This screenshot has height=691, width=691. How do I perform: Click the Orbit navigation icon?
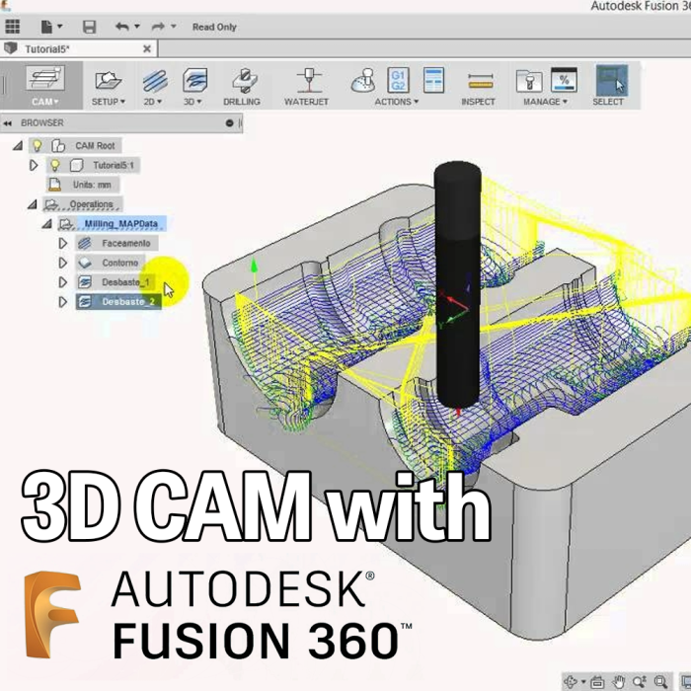(x=571, y=682)
